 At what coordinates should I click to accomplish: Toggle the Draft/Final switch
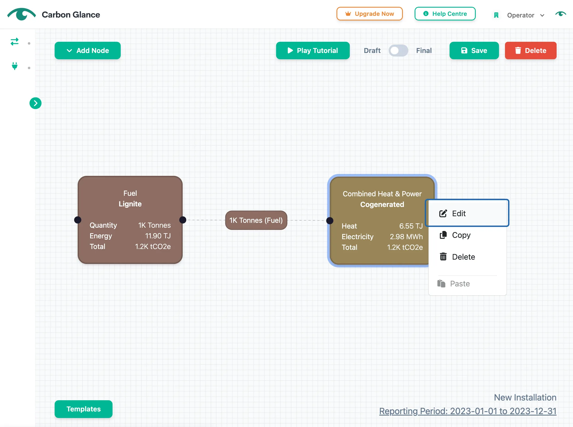pos(398,51)
